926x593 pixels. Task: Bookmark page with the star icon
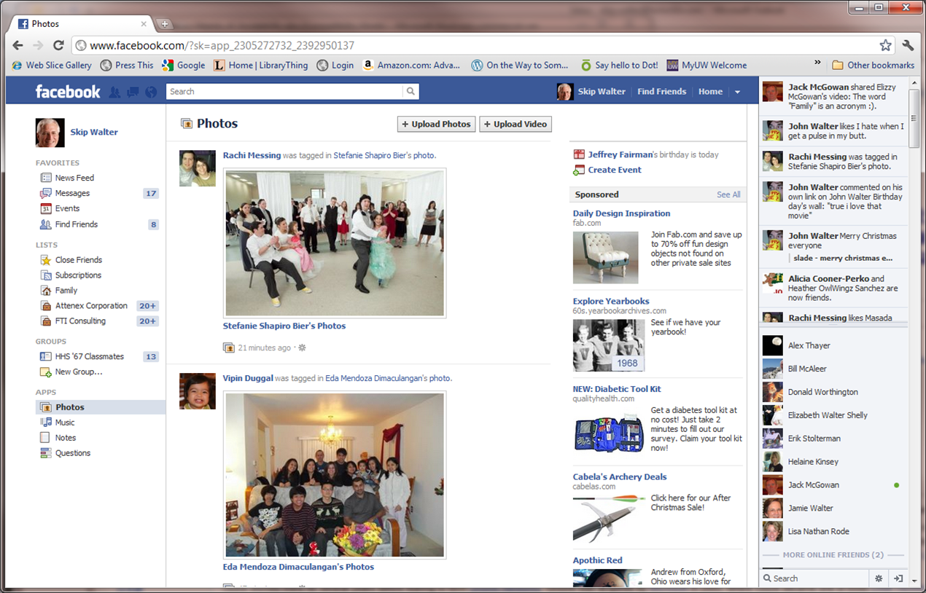[x=885, y=45]
